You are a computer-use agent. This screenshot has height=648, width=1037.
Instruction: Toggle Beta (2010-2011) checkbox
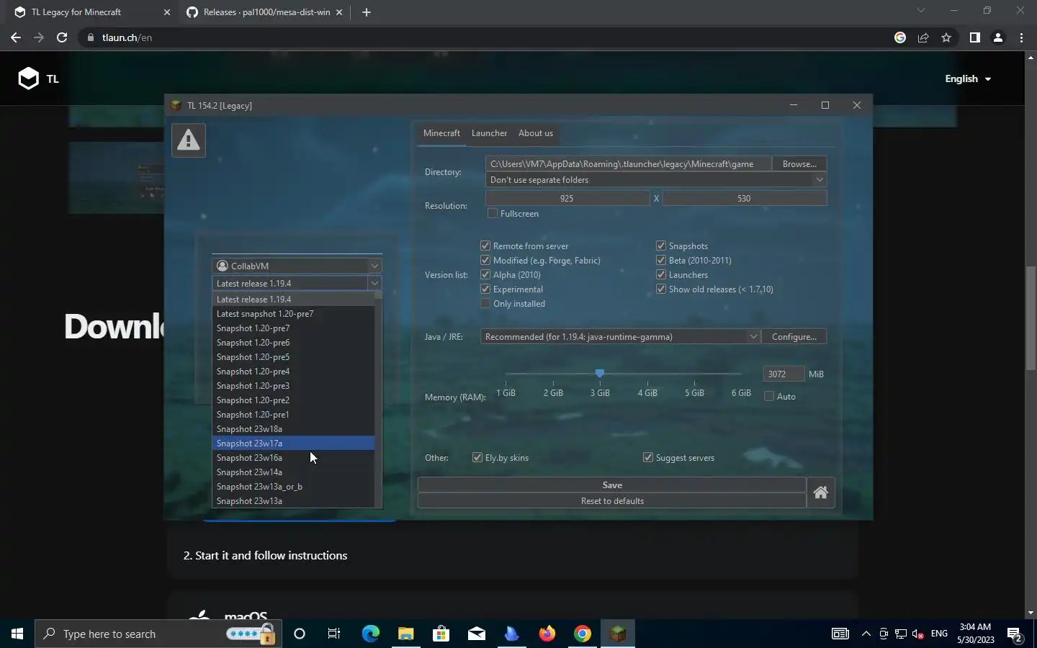point(661,260)
